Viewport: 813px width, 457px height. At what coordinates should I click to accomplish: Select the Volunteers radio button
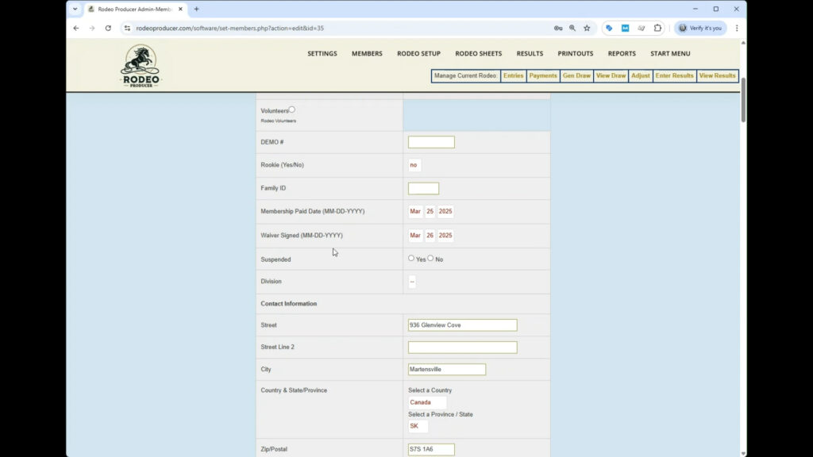pos(292,109)
